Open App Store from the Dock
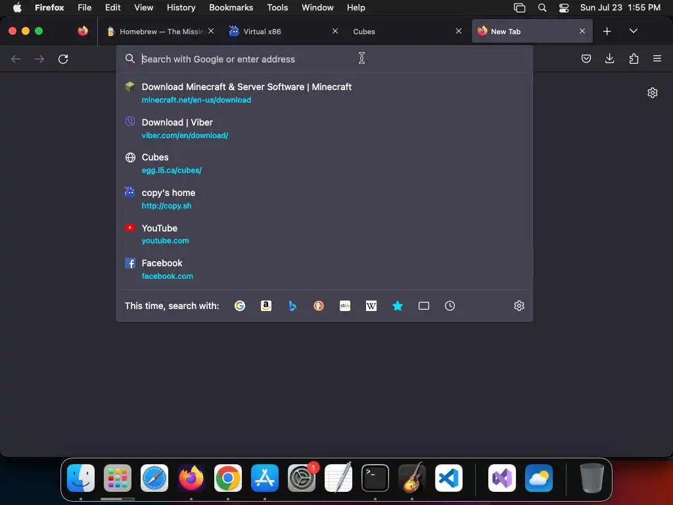The height and width of the screenshot is (505, 673). pyautogui.click(x=265, y=478)
